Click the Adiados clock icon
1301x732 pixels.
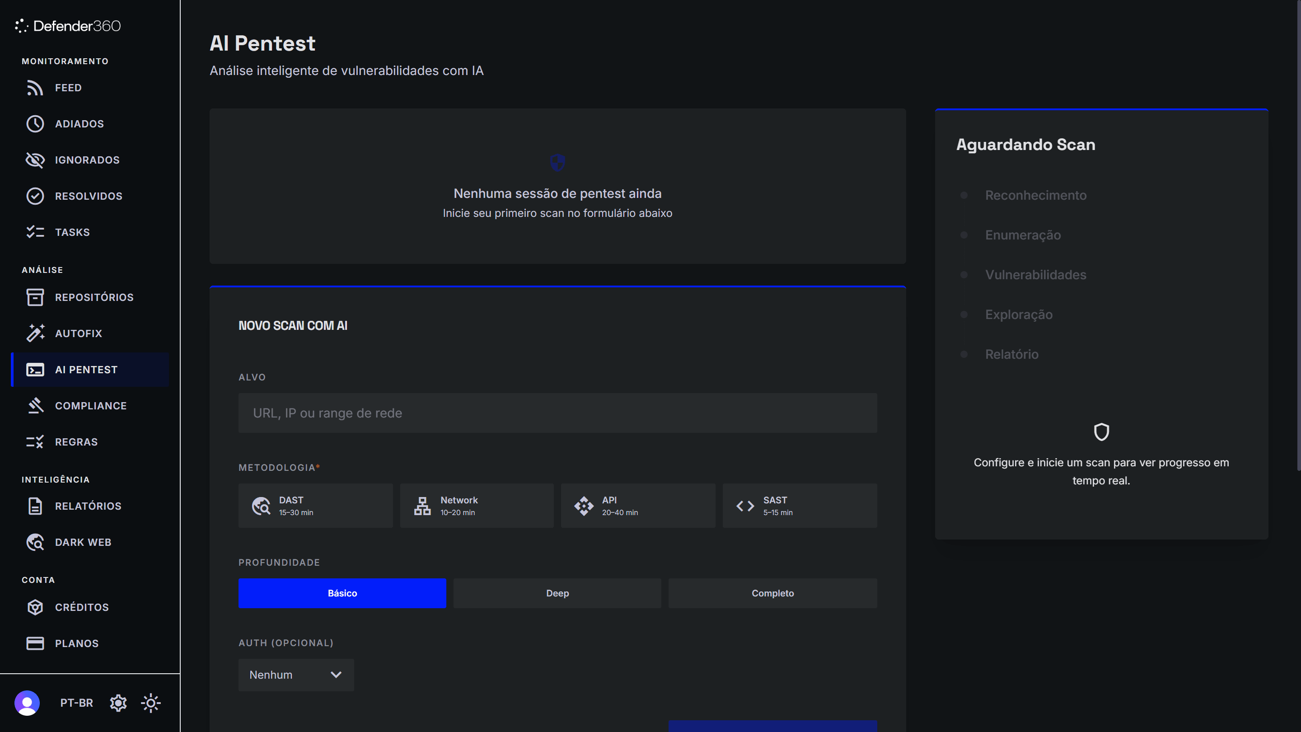35,124
